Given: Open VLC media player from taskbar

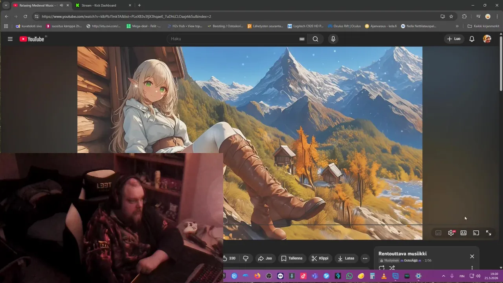Looking at the screenshot, I should (x=384, y=276).
